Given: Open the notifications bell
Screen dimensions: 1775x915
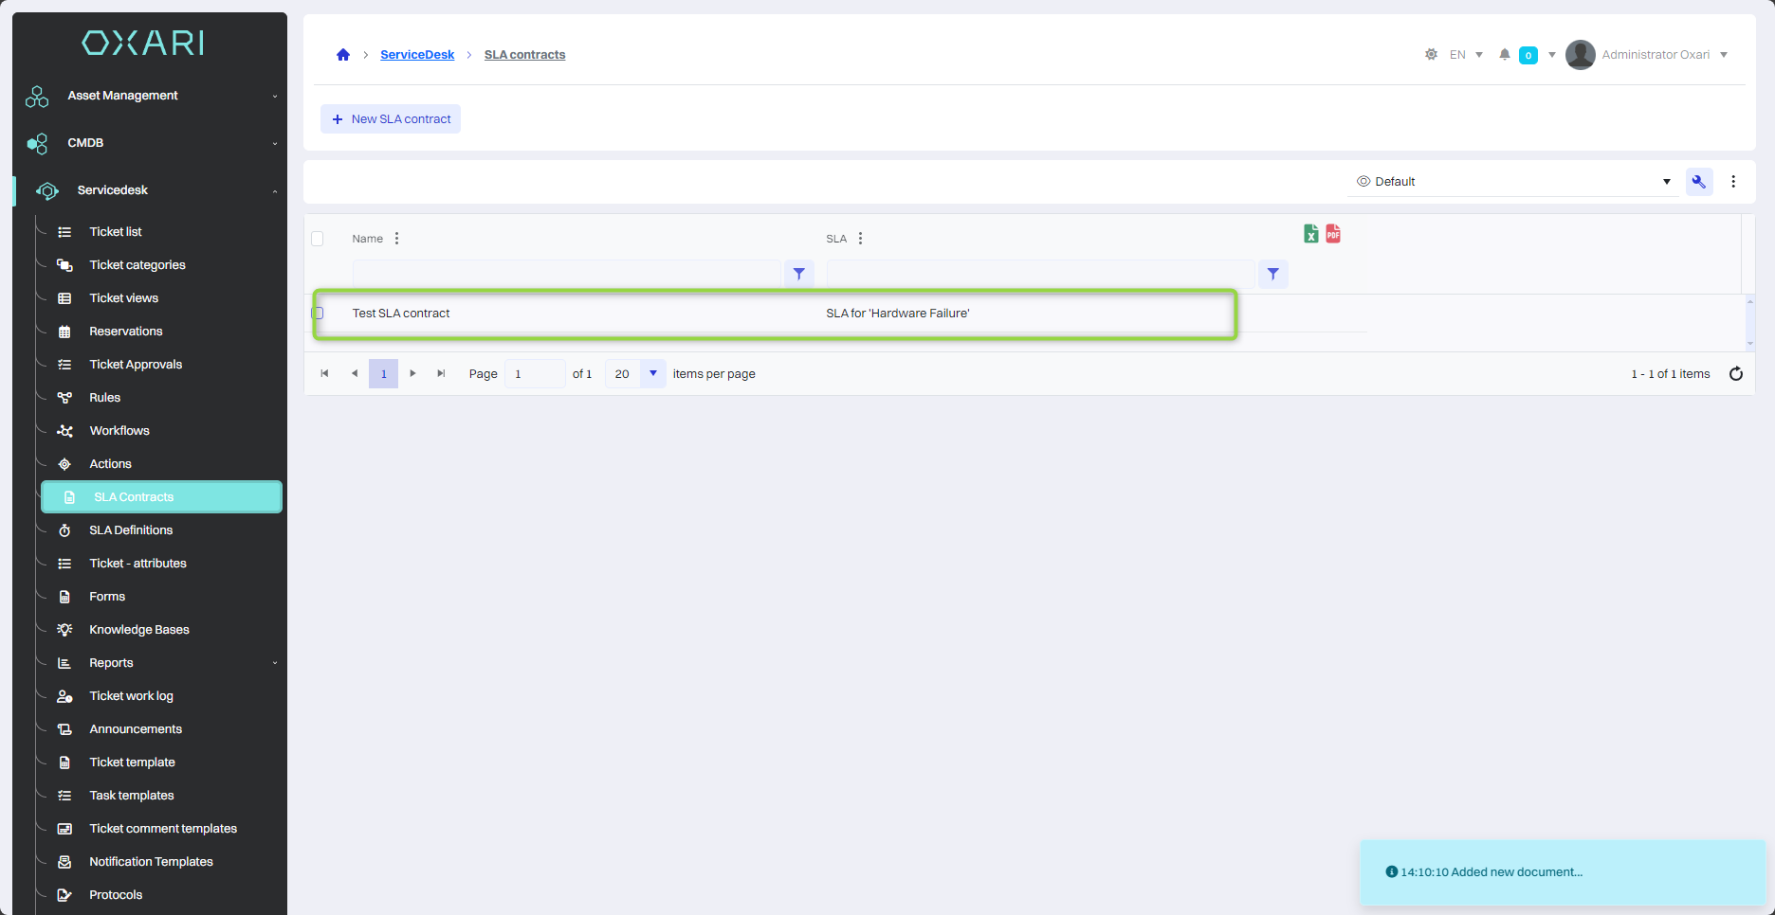Looking at the screenshot, I should pos(1504,55).
